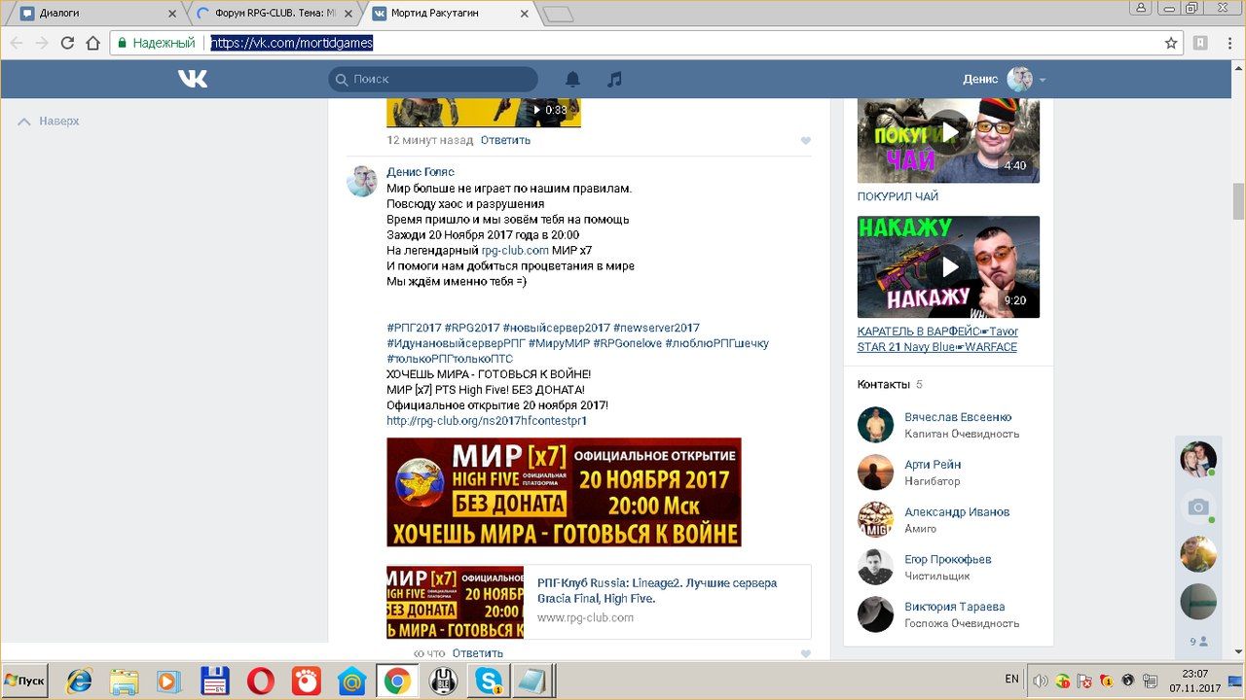This screenshot has height=700, width=1246.
Task: Open Вячеслав Евсеенко's contact profile
Action: click(958, 417)
